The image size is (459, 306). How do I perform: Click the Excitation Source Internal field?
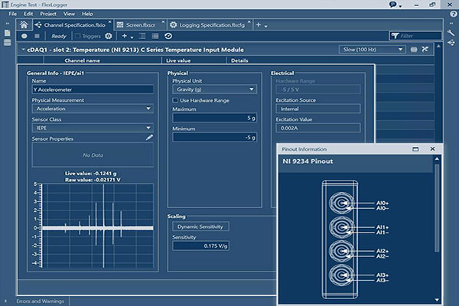point(318,109)
